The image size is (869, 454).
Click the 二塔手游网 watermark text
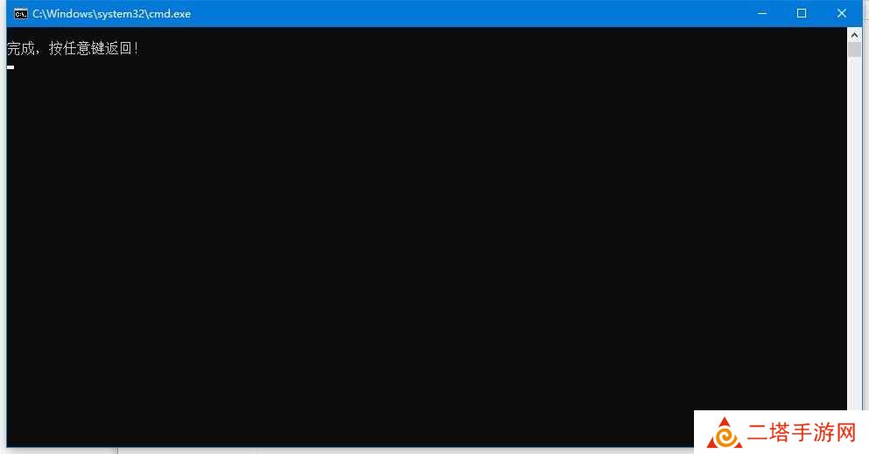click(x=802, y=432)
